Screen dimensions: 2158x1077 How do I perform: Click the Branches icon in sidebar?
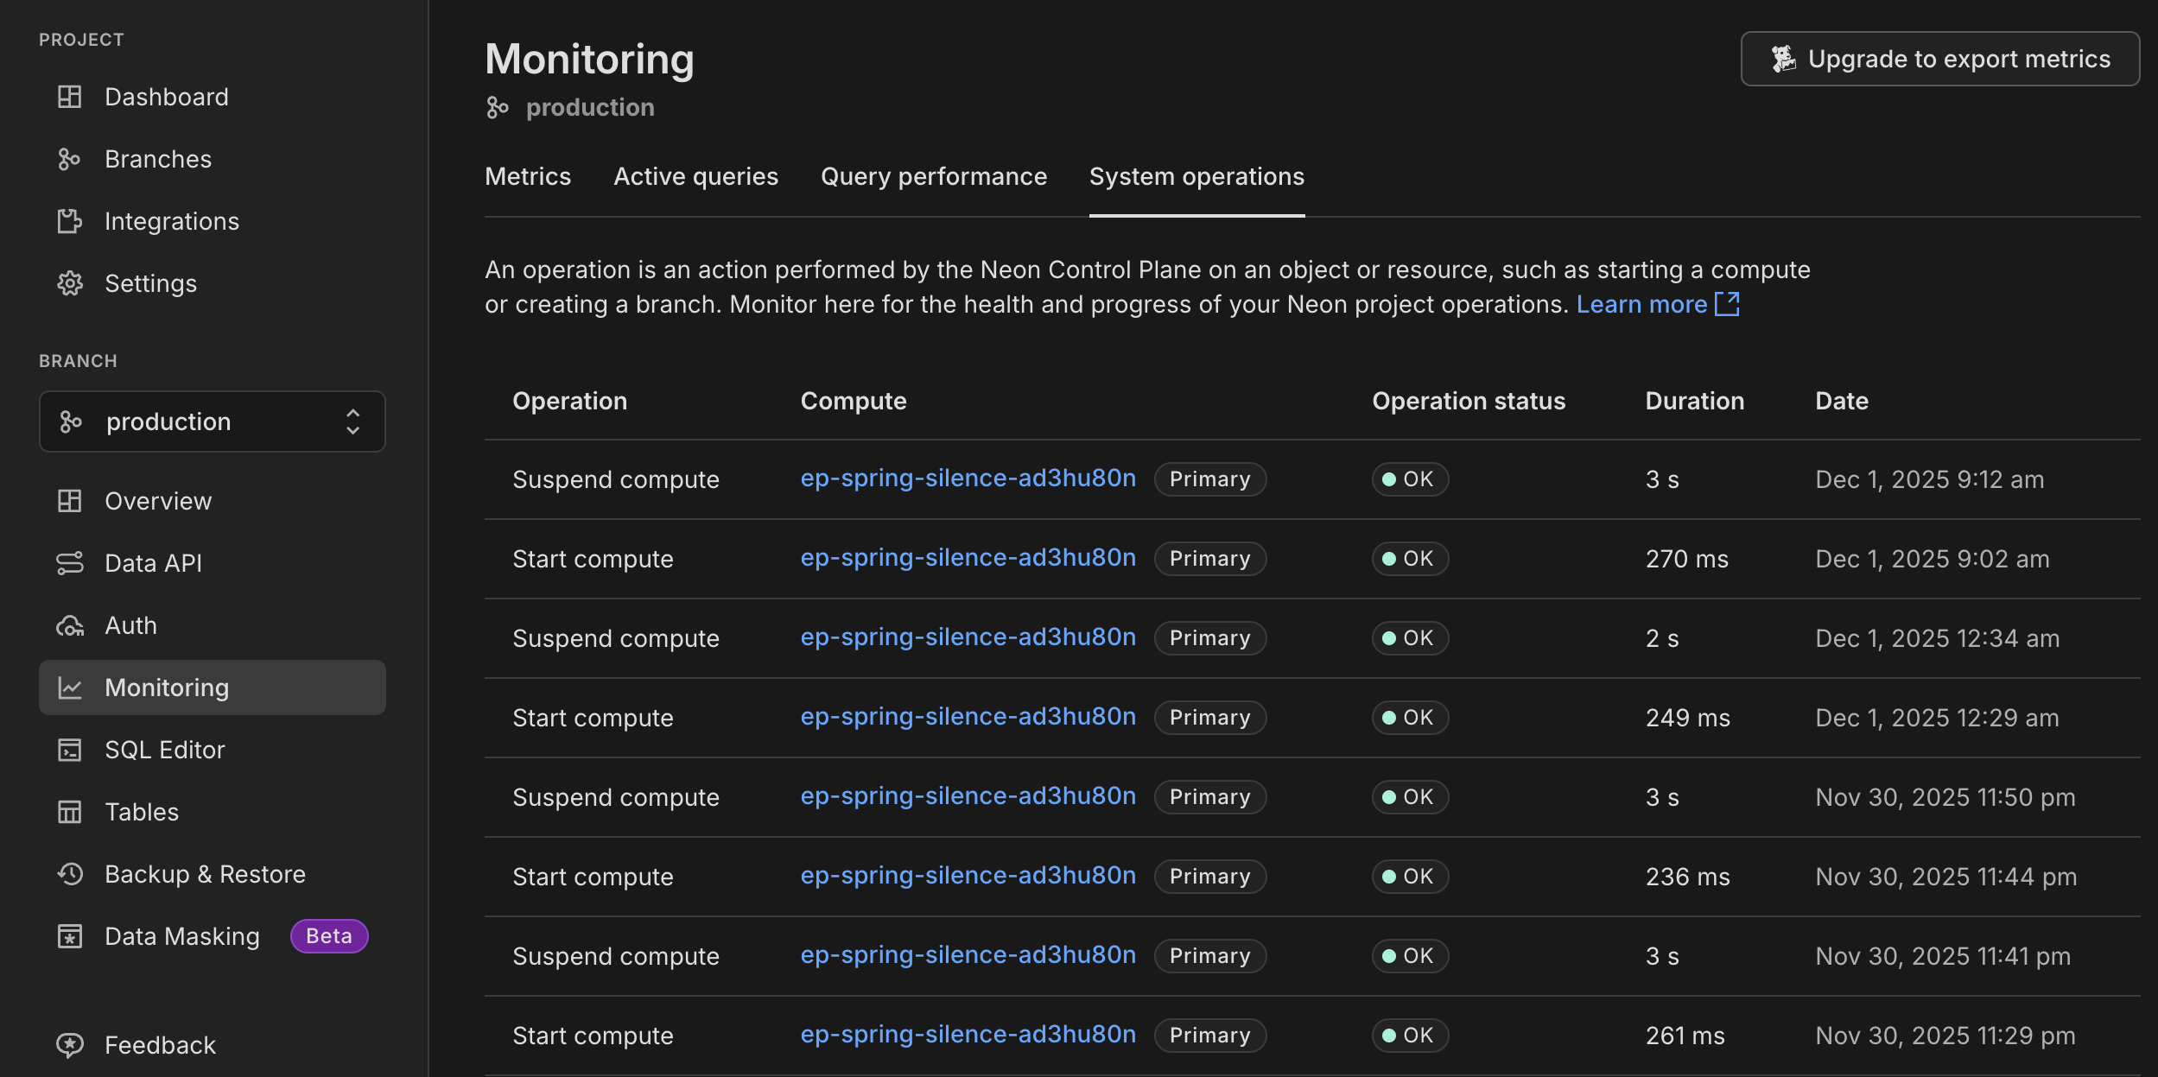click(69, 159)
